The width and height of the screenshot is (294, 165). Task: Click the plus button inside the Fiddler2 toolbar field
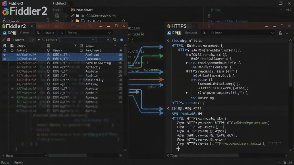coord(108,40)
